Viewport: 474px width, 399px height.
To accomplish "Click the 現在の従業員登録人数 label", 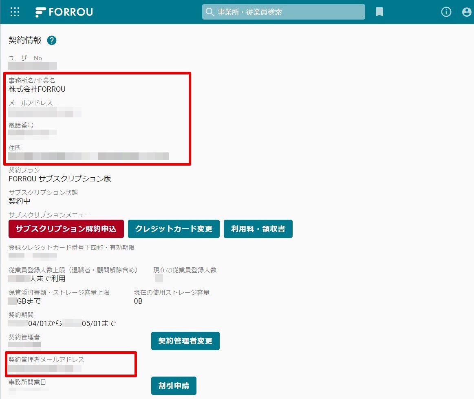I will point(185,270).
